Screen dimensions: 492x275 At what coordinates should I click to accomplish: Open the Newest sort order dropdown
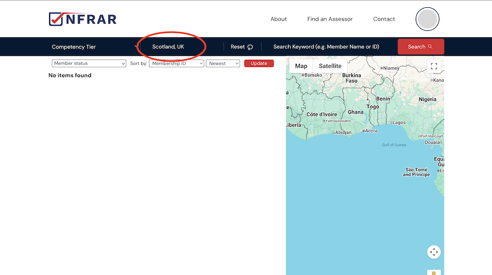point(223,63)
